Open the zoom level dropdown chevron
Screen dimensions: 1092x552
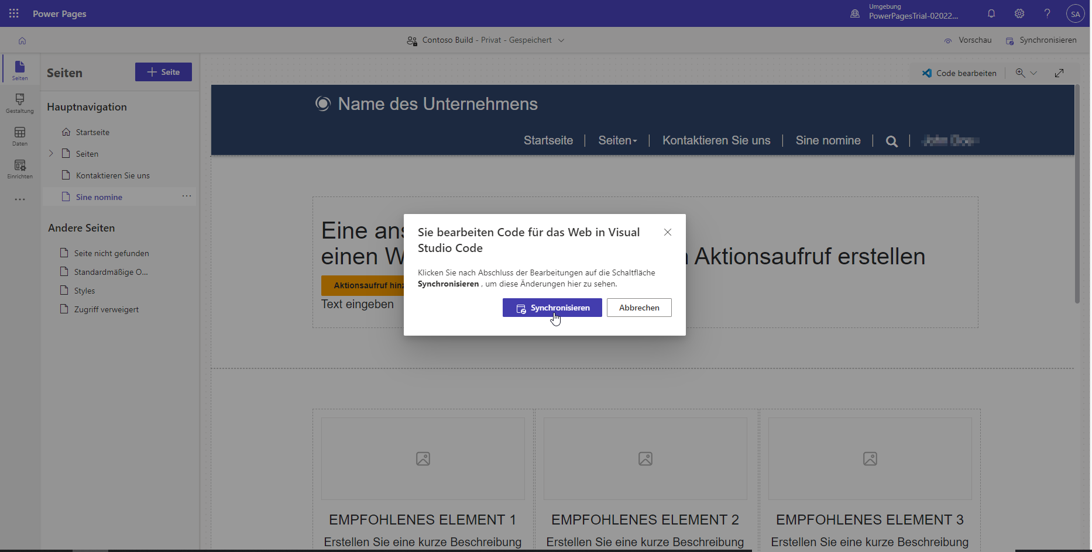point(1035,73)
